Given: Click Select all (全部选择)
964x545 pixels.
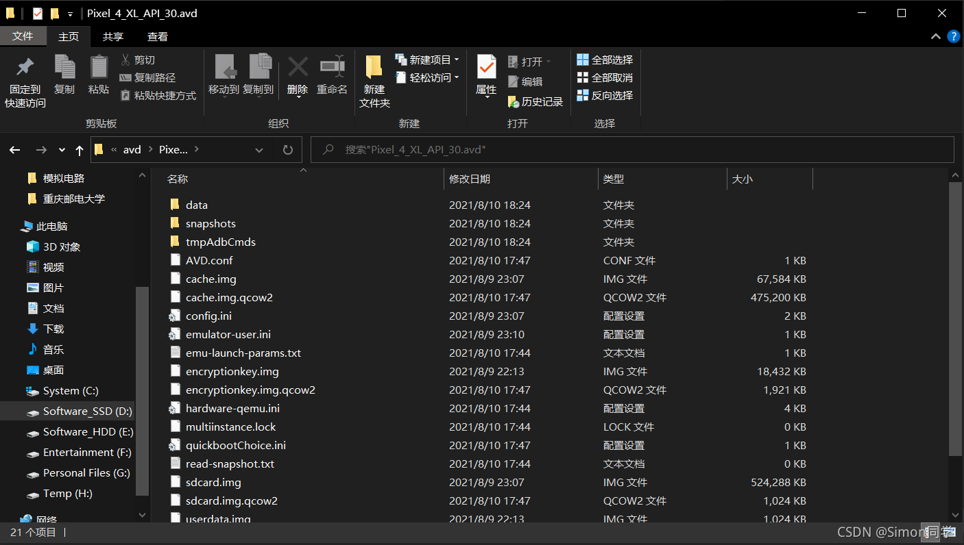Looking at the screenshot, I should (605, 60).
